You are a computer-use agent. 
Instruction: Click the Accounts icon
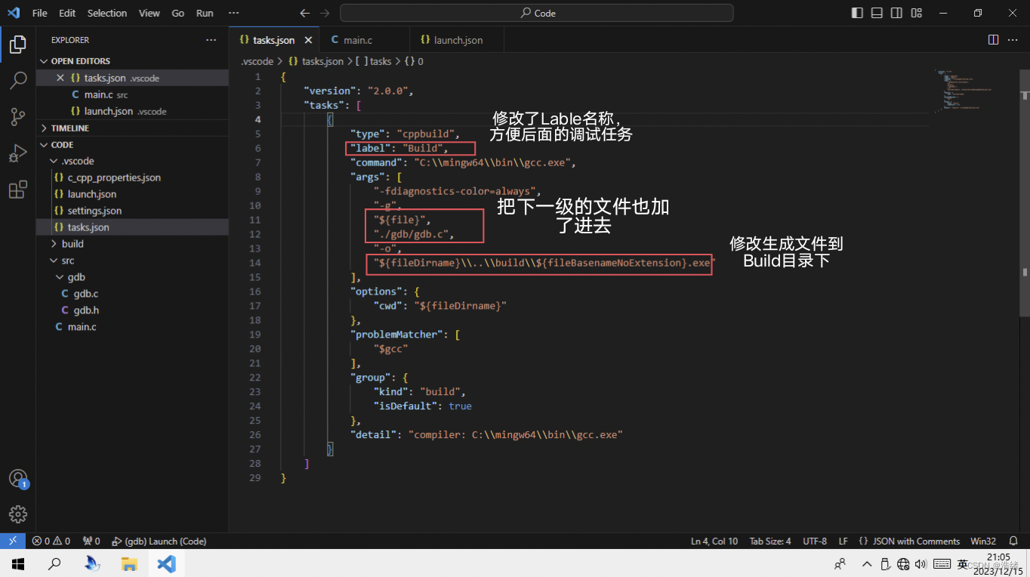pyautogui.click(x=18, y=478)
